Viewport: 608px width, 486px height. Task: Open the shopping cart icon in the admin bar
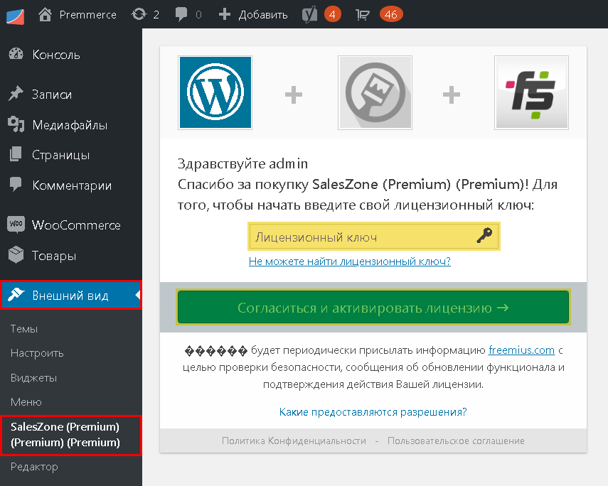[362, 15]
